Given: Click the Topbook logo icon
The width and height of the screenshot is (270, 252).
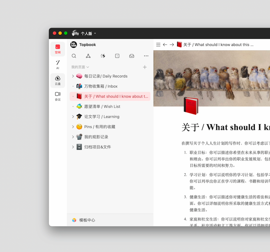Looking at the screenshot, I should (74, 45).
